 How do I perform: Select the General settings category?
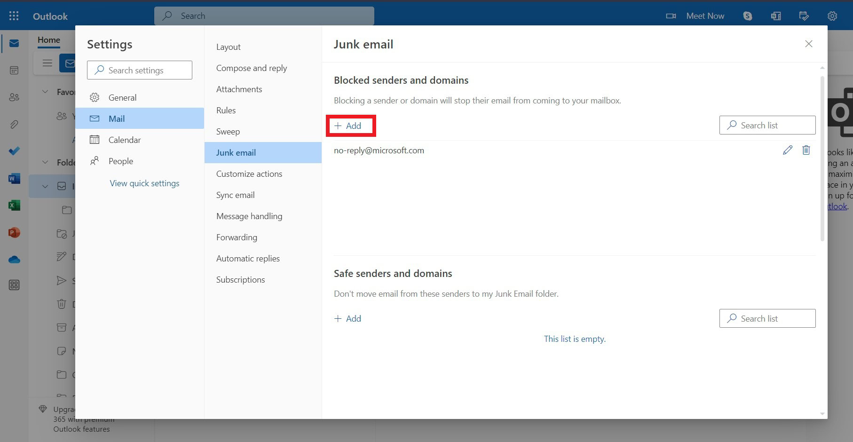[140, 97]
